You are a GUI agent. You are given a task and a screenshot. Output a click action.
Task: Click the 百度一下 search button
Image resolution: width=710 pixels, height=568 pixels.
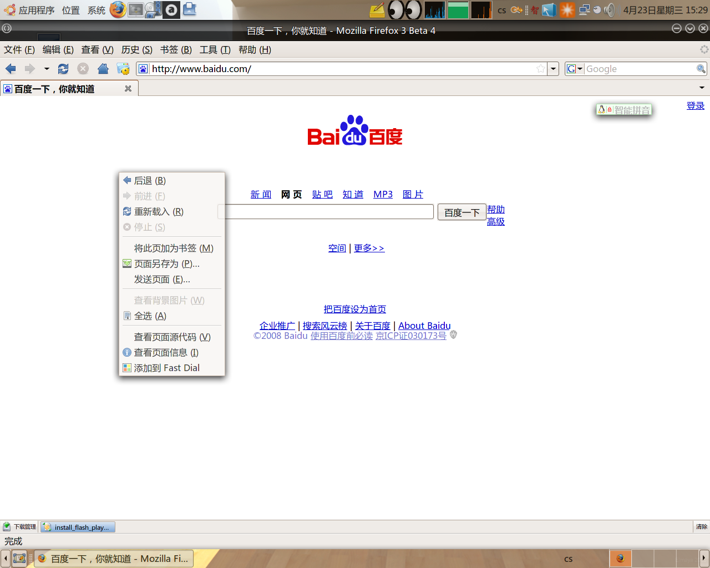coord(462,212)
